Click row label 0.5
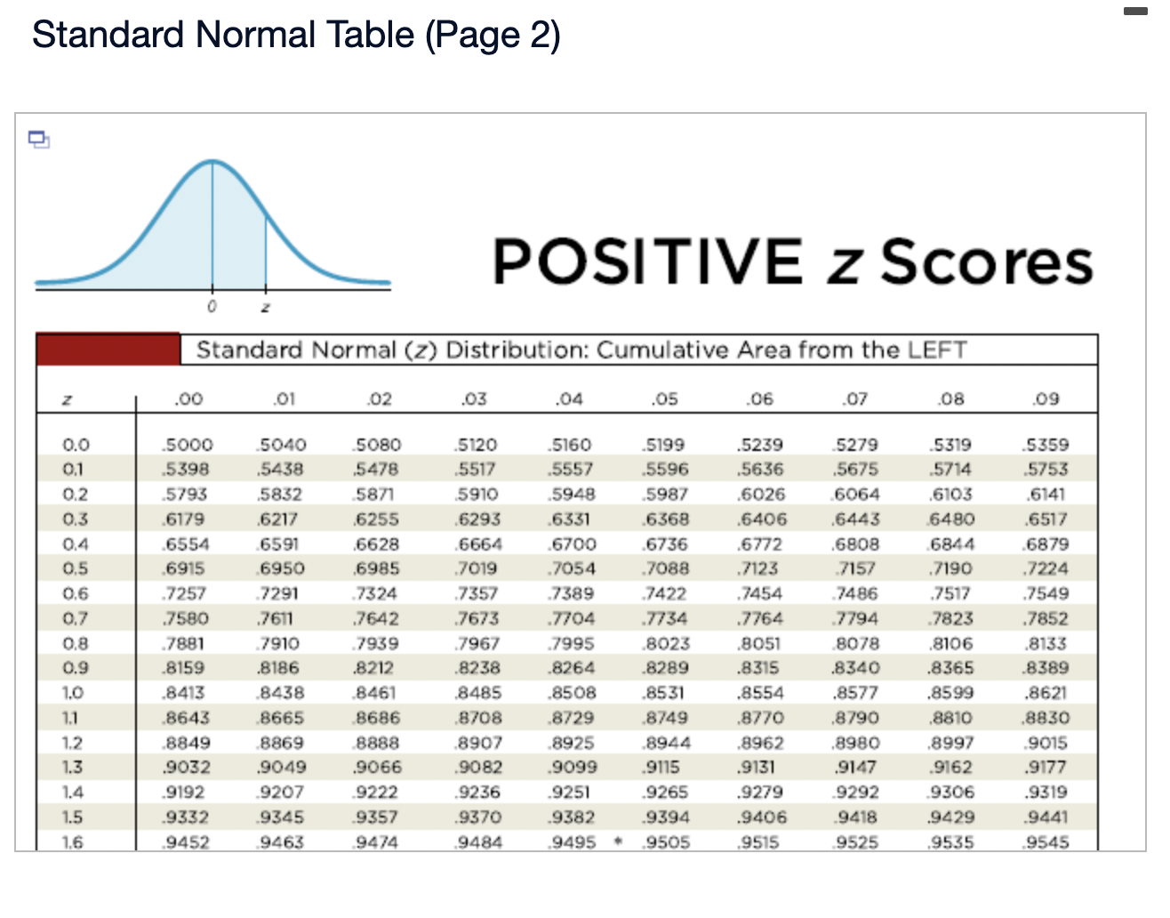This screenshot has height=918, width=1170. (76, 569)
